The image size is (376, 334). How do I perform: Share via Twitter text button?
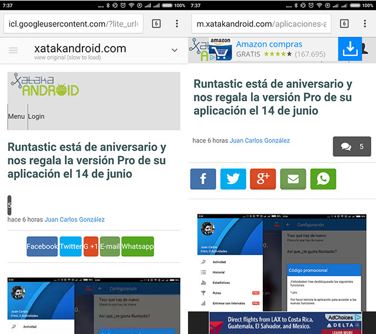(71, 246)
